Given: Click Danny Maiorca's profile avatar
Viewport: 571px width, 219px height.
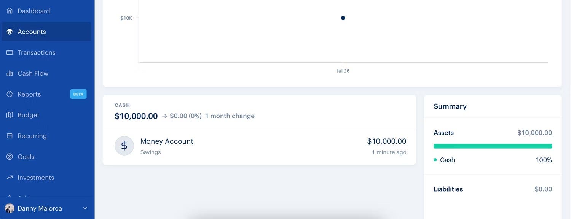Looking at the screenshot, I should (x=10, y=208).
